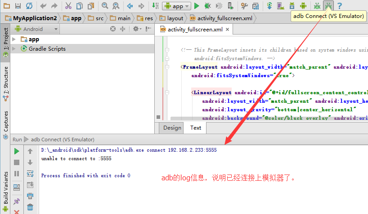Open Replace with the magnifier-A icon
Screen dimensions: 368x214
click(x=116, y=6)
